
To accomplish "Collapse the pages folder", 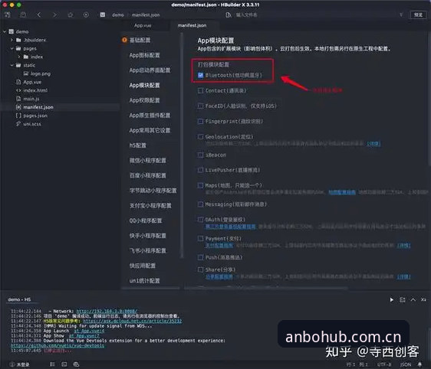I will click(12, 48).
